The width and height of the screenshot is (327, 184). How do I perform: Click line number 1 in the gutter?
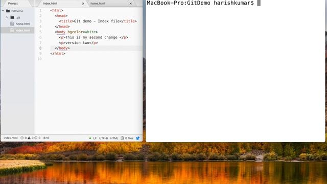pos(40,10)
